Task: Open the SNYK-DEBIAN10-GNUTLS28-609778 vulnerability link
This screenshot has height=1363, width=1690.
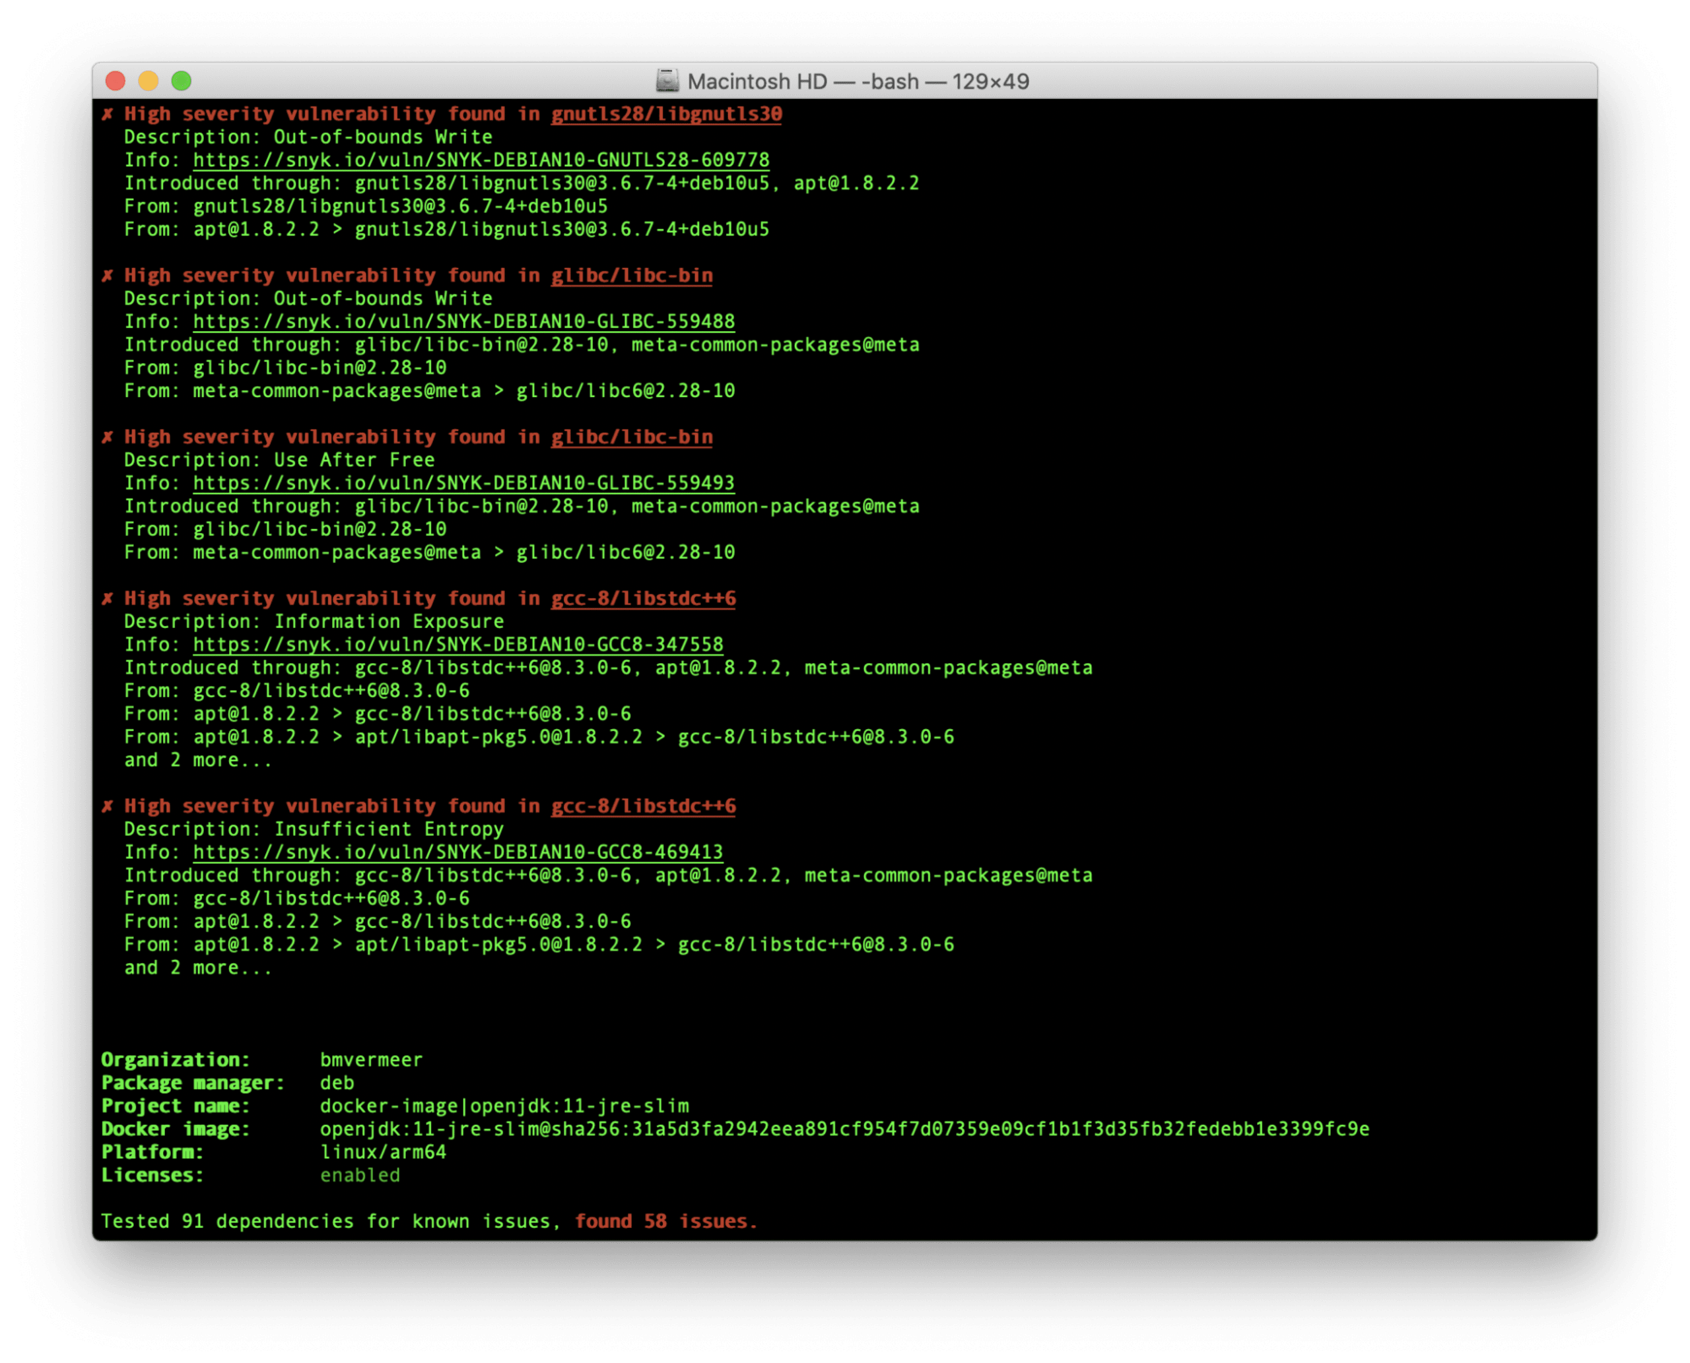Action: click(x=481, y=160)
